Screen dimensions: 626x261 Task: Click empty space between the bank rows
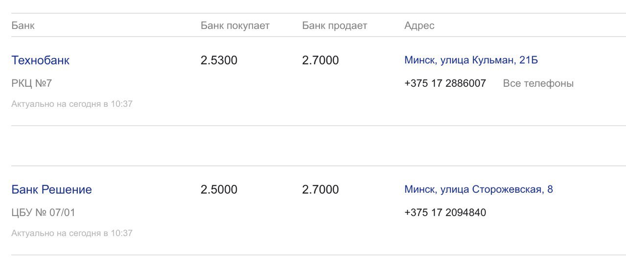[313, 146]
